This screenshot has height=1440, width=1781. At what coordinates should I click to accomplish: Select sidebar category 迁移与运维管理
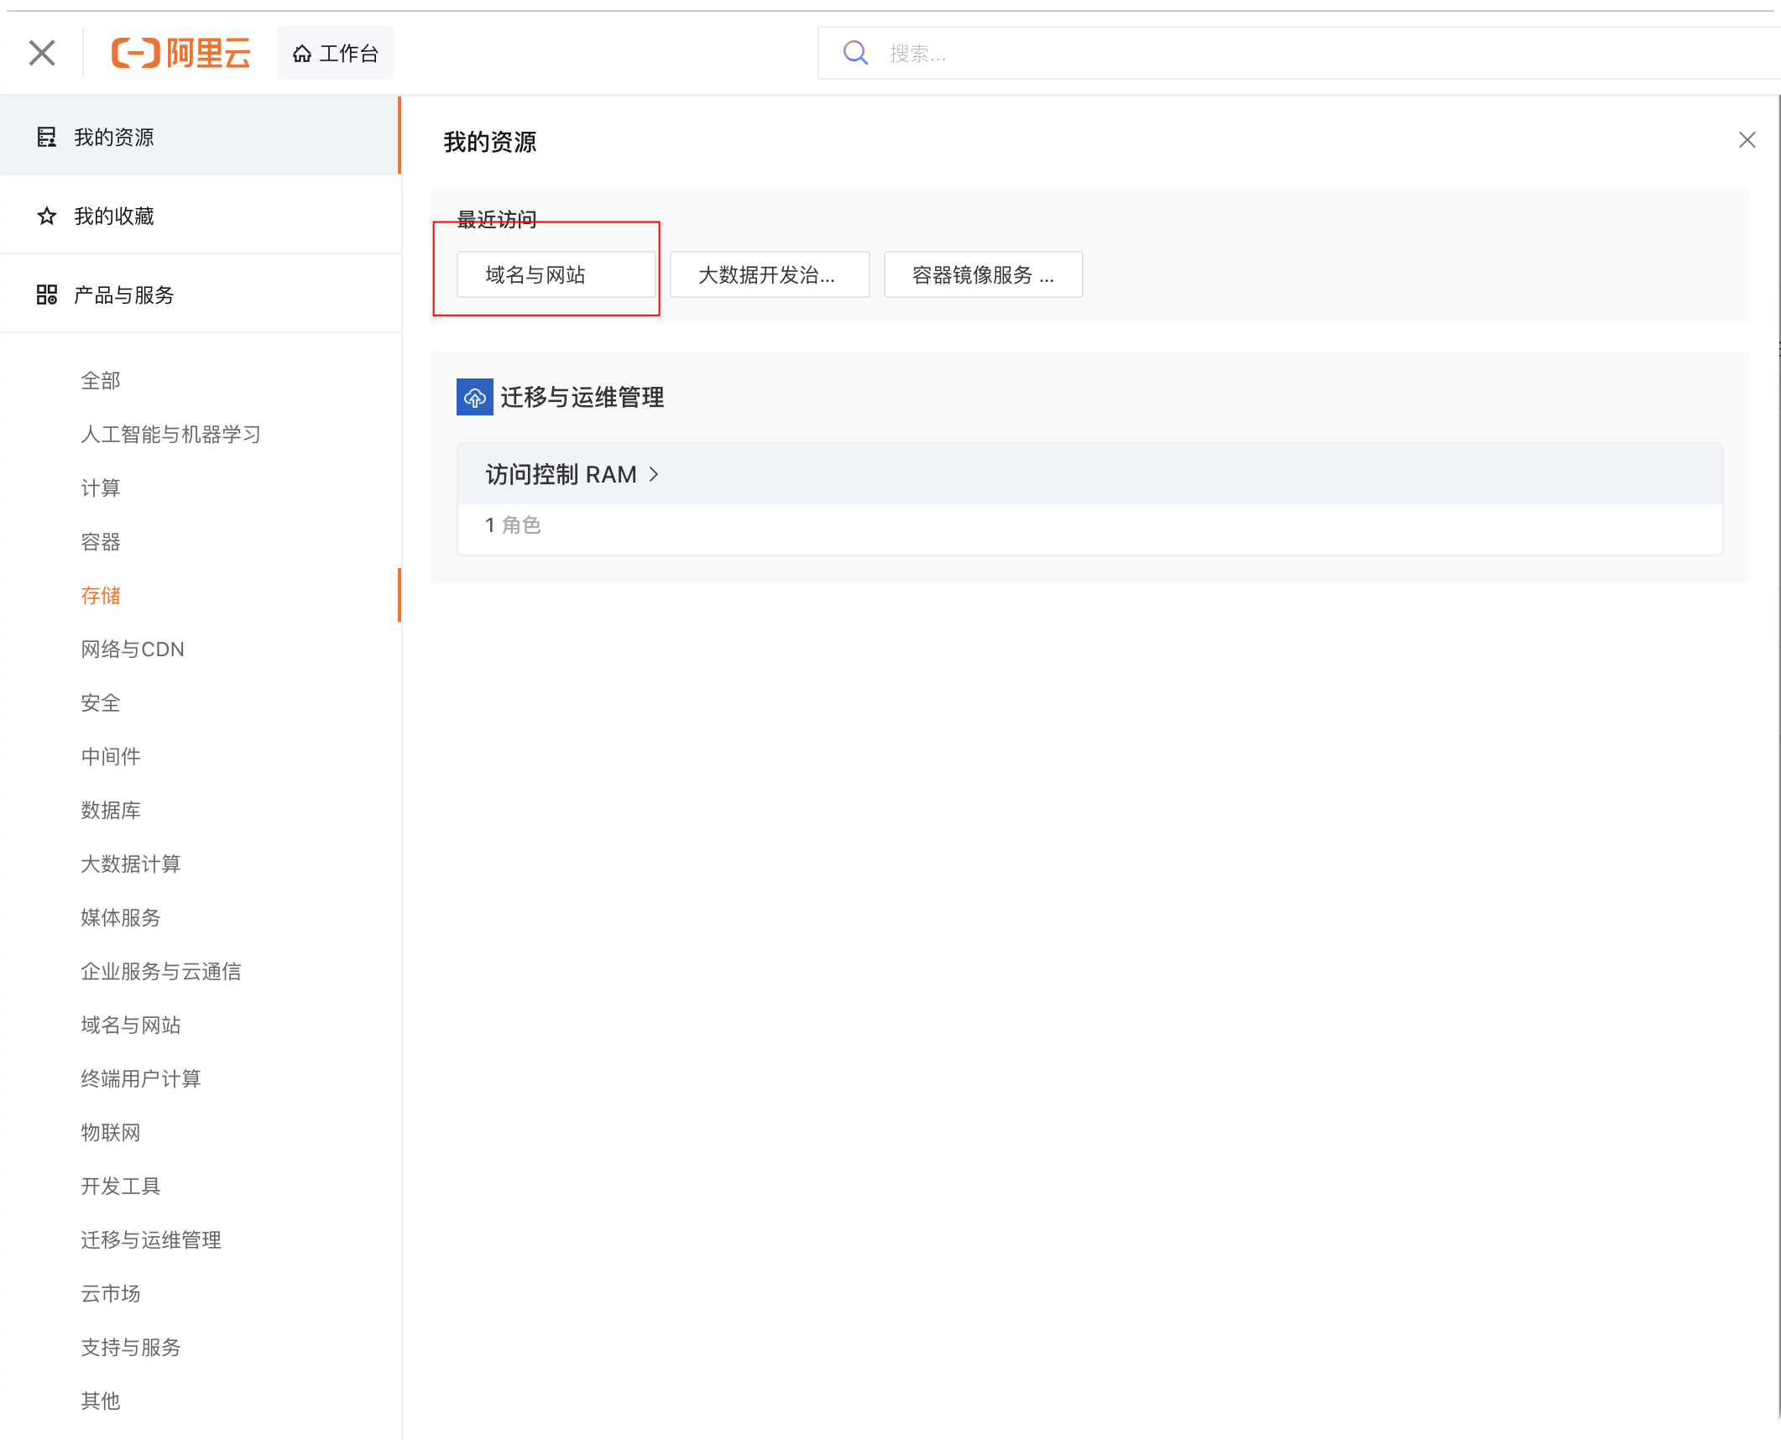151,1239
